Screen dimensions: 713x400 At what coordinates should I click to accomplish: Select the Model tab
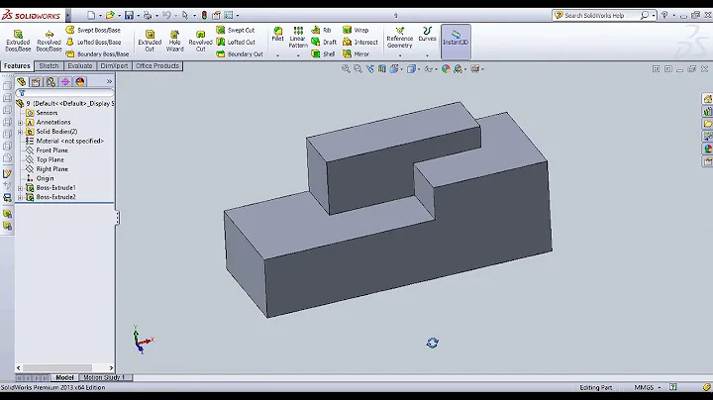tap(64, 377)
